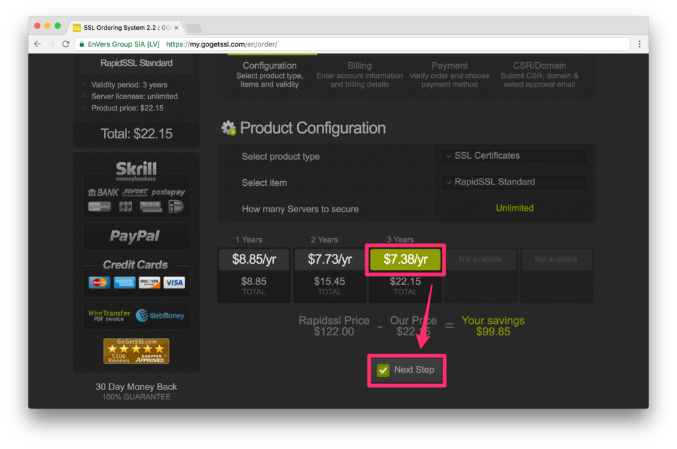The height and width of the screenshot is (449, 677).
Task: Click the EnVers Group SIA [LV] certificate label
Action: [x=123, y=44]
